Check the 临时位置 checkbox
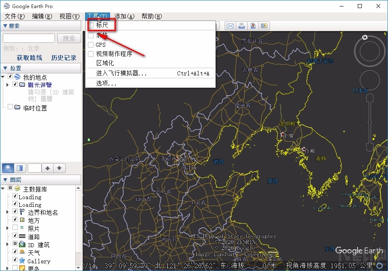Image resolution: width=388 pixels, height=271 pixels. click(x=10, y=107)
